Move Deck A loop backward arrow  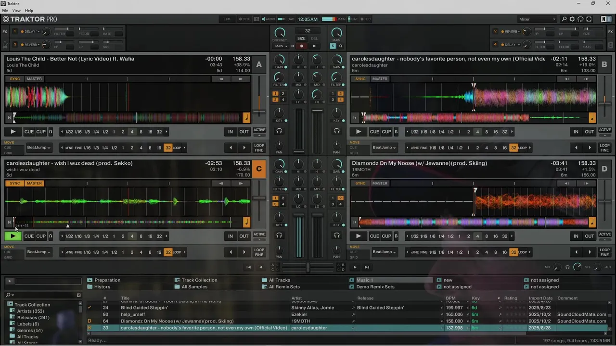pos(231,148)
